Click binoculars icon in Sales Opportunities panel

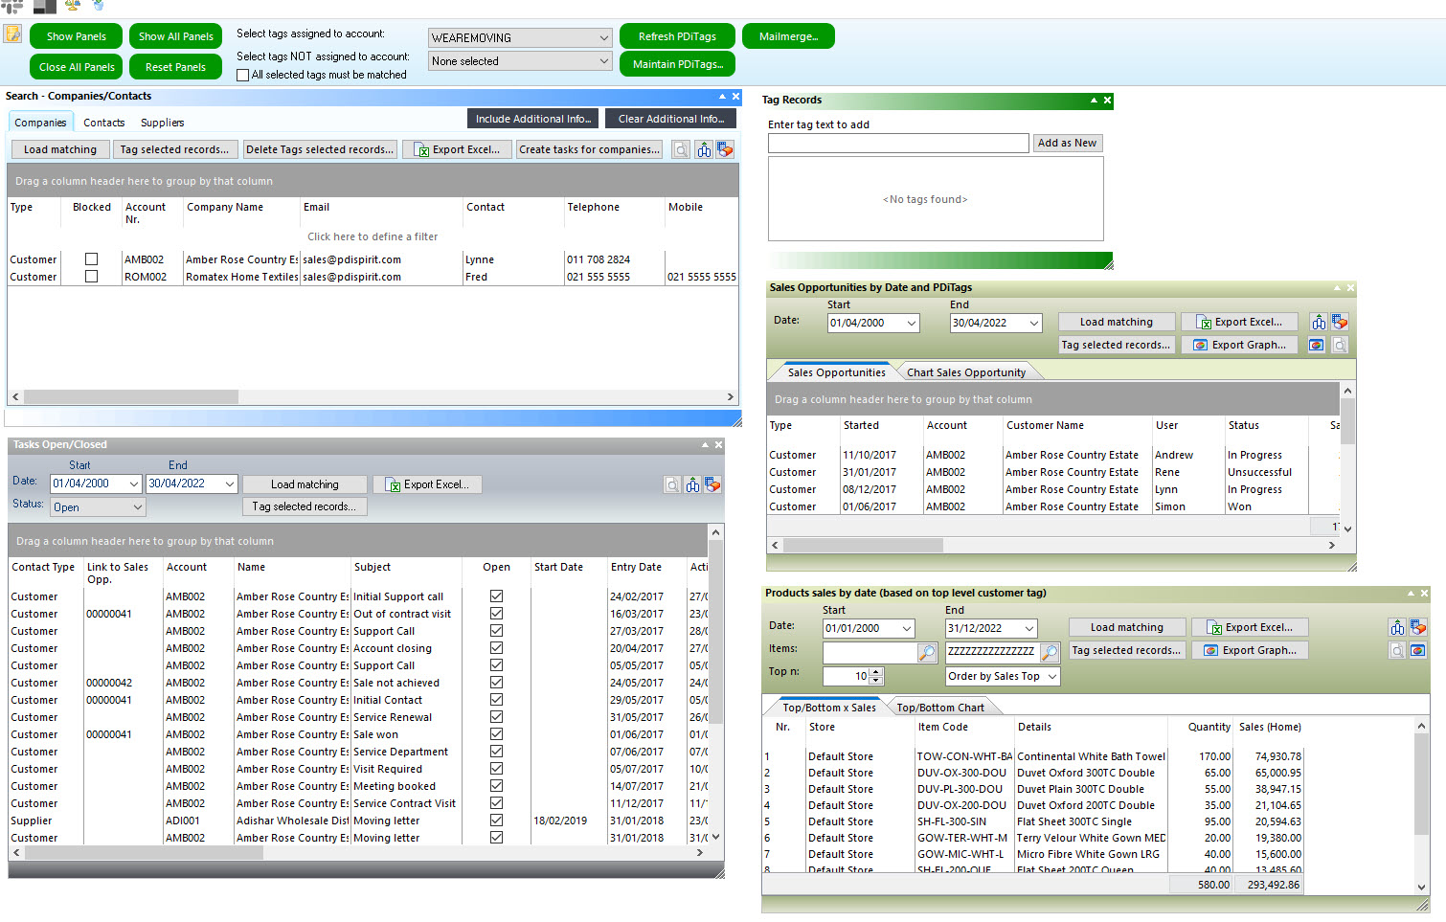point(1319,323)
